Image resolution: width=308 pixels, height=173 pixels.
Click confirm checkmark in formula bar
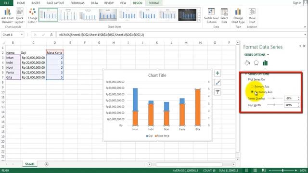point(43,35)
